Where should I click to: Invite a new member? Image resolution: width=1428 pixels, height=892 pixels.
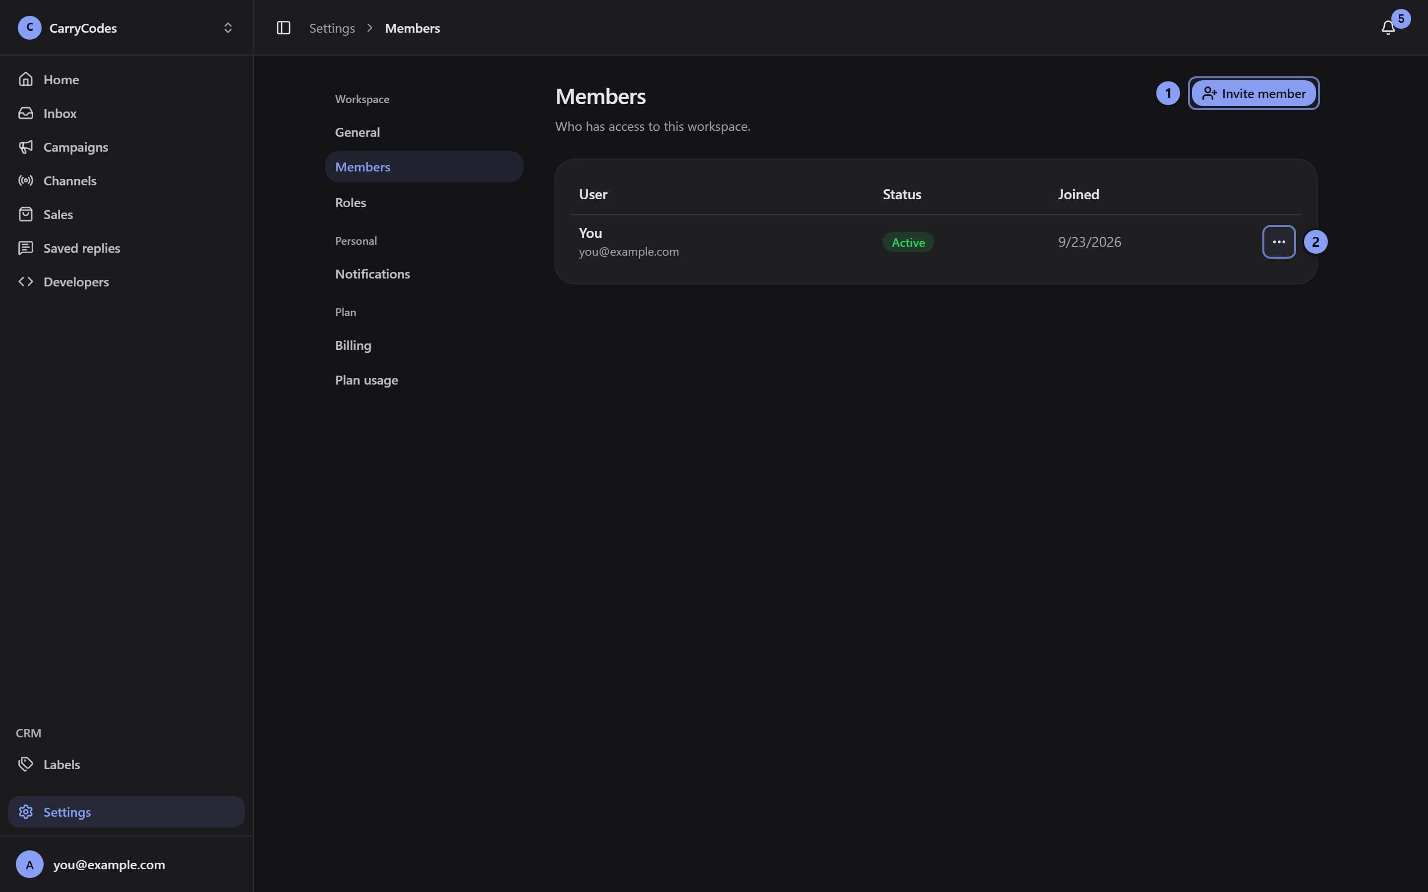(1253, 93)
